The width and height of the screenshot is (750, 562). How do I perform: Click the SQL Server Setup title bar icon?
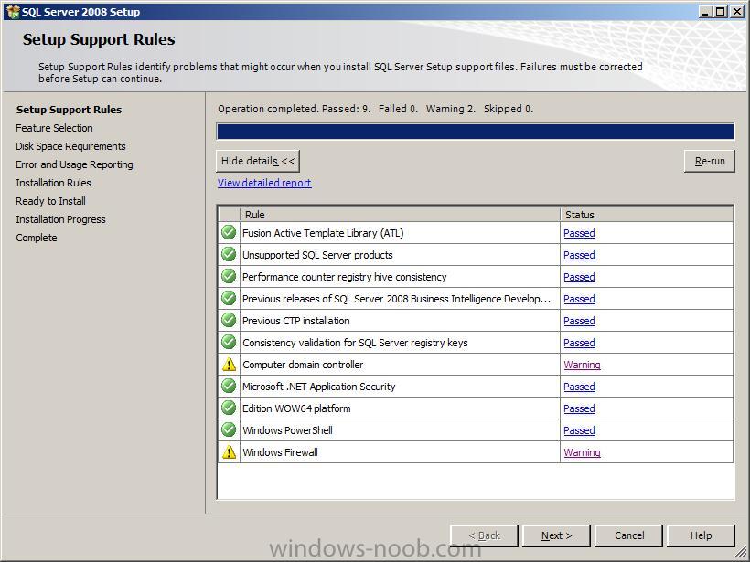tap(13, 12)
